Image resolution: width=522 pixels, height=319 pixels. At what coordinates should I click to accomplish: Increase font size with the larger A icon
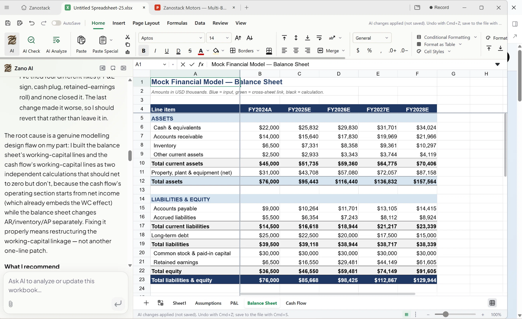point(238,38)
